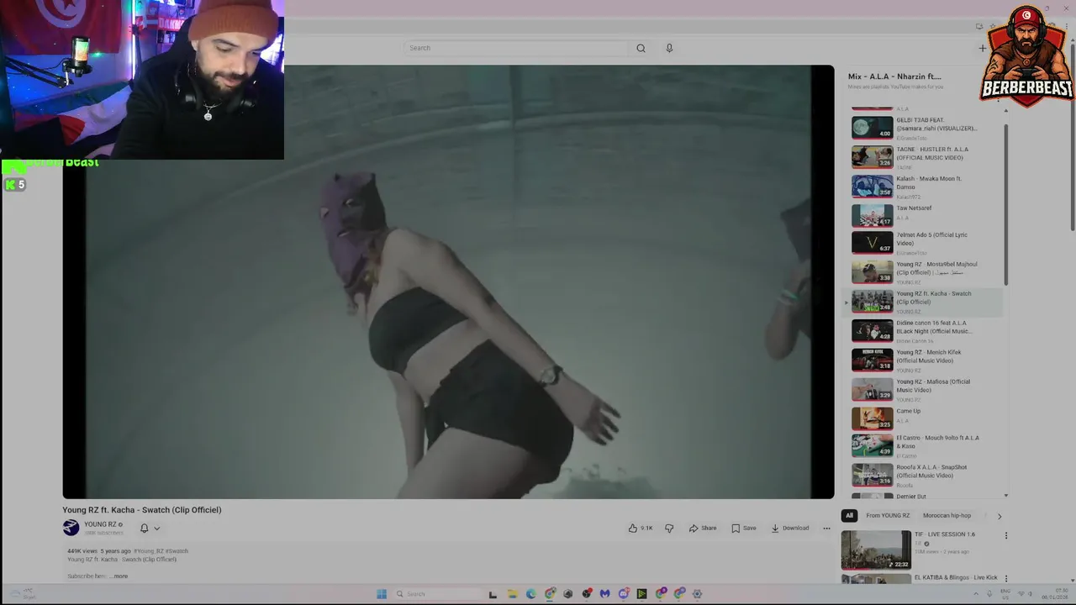
Task: Open the TIF - LIVE SESSION 1.6 recommended thumbnail
Action: 876,550
